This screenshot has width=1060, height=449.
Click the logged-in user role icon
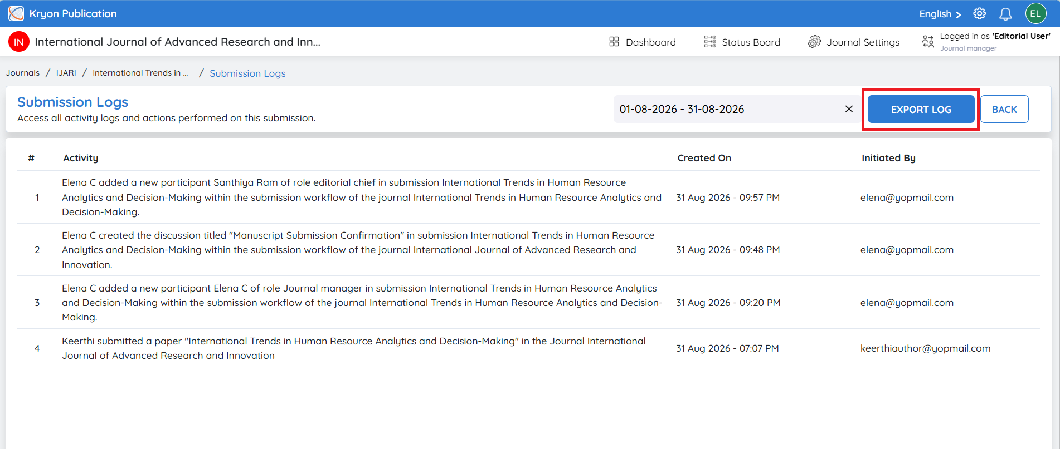click(x=928, y=42)
